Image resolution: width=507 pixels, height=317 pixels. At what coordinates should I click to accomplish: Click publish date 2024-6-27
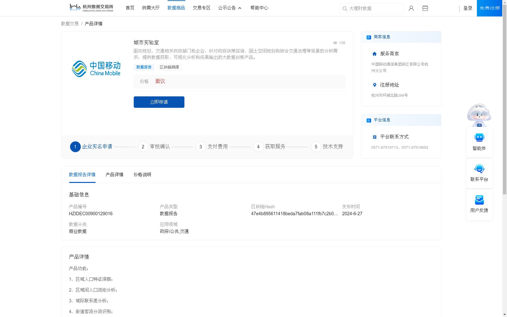(x=352, y=214)
